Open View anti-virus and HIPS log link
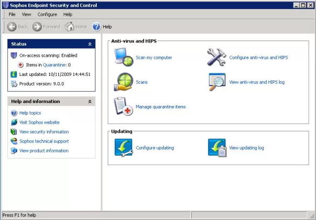The image size is (316, 220). tap(257, 82)
